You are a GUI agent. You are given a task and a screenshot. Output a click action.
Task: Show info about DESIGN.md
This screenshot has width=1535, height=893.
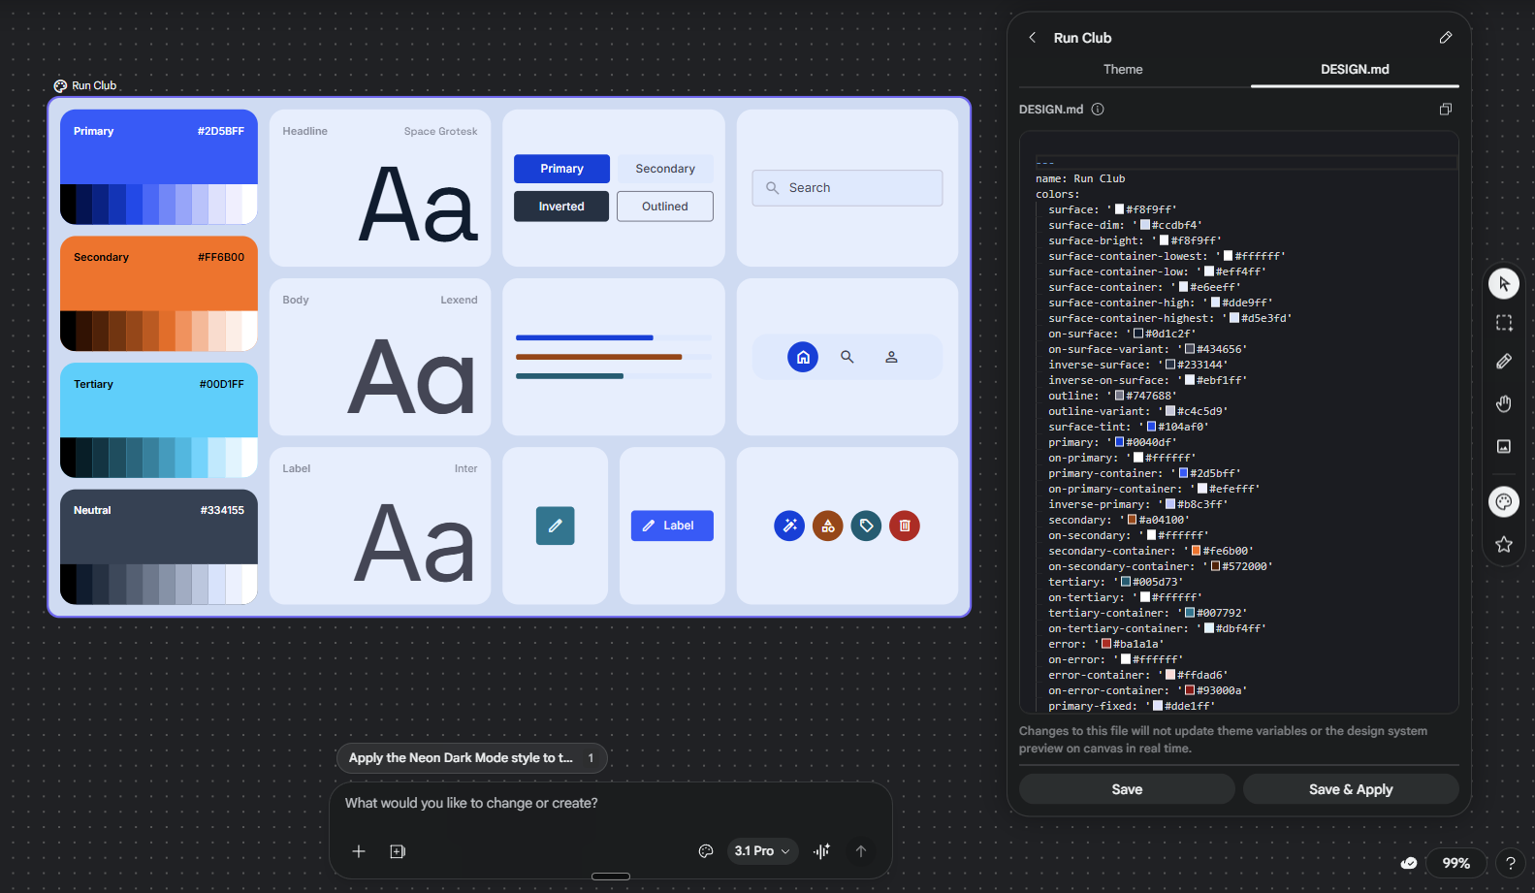point(1098,110)
